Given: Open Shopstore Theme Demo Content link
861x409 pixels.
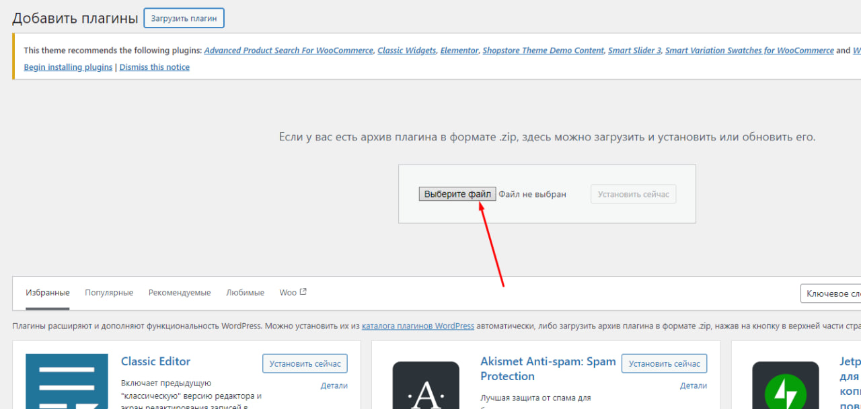Looking at the screenshot, I should point(544,50).
